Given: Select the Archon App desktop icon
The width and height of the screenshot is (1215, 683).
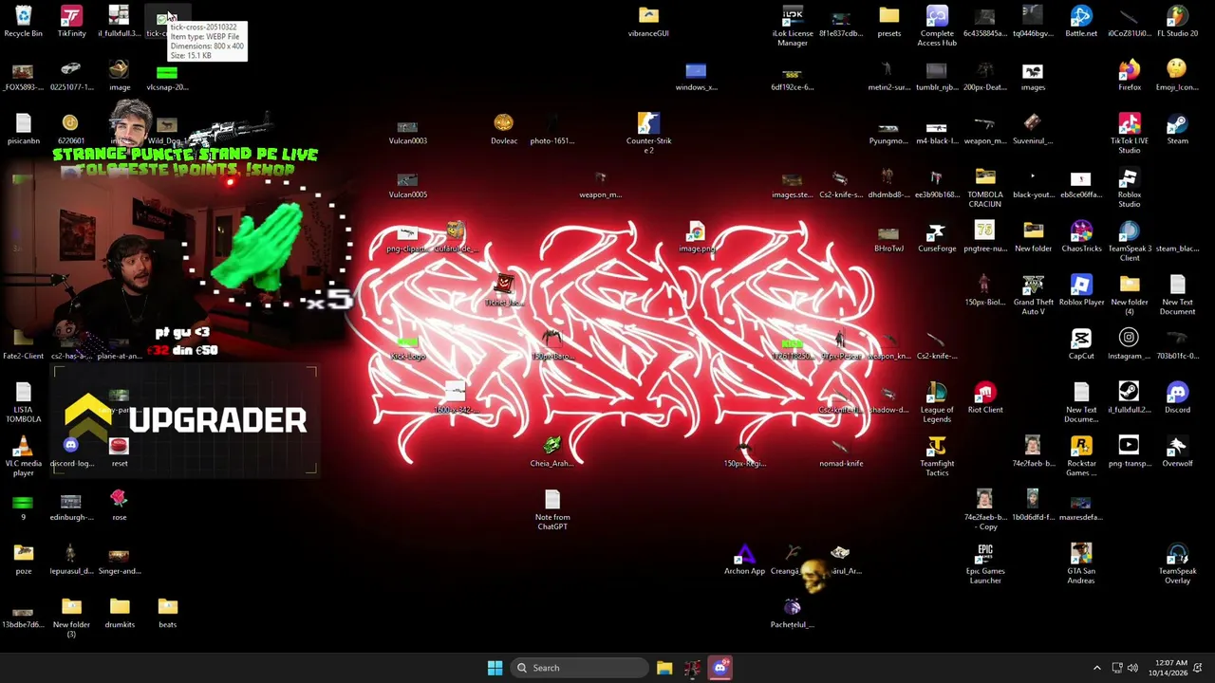Looking at the screenshot, I should click(x=744, y=560).
